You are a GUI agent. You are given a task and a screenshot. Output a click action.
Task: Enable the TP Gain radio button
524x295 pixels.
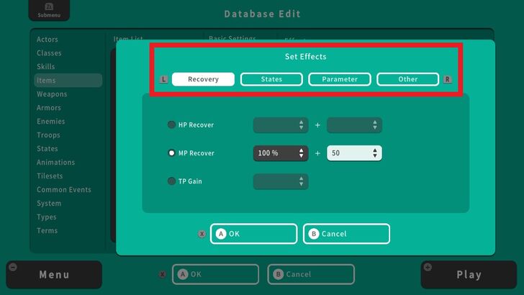pos(171,181)
